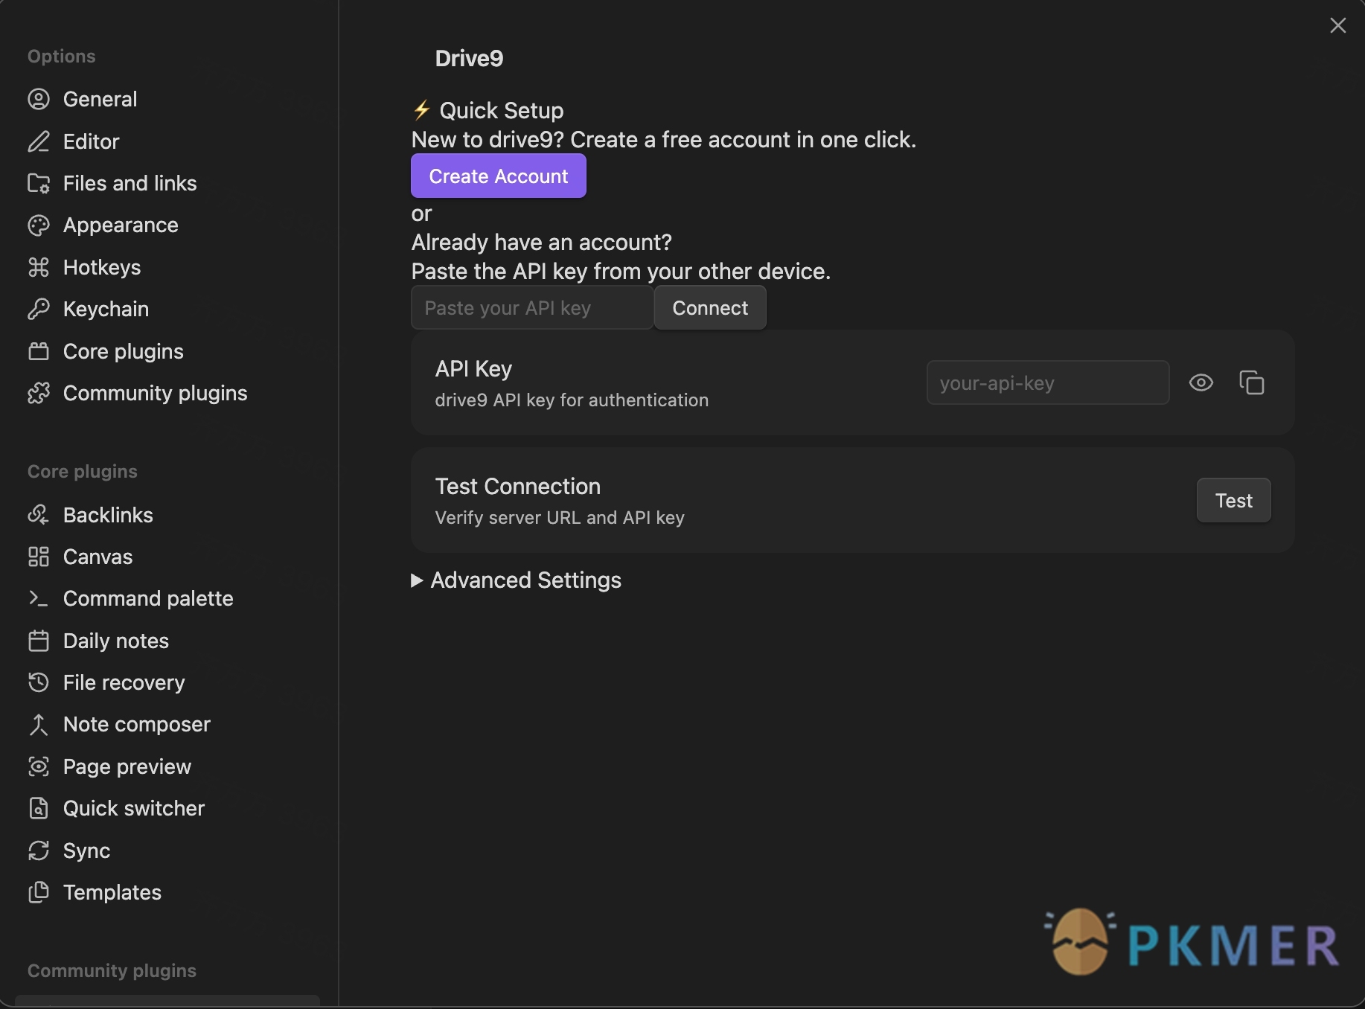Click 'Verify server URL and API key' text

click(560, 518)
